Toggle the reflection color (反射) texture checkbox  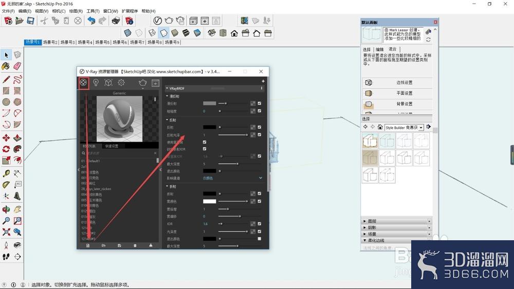pyautogui.click(x=259, y=127)
